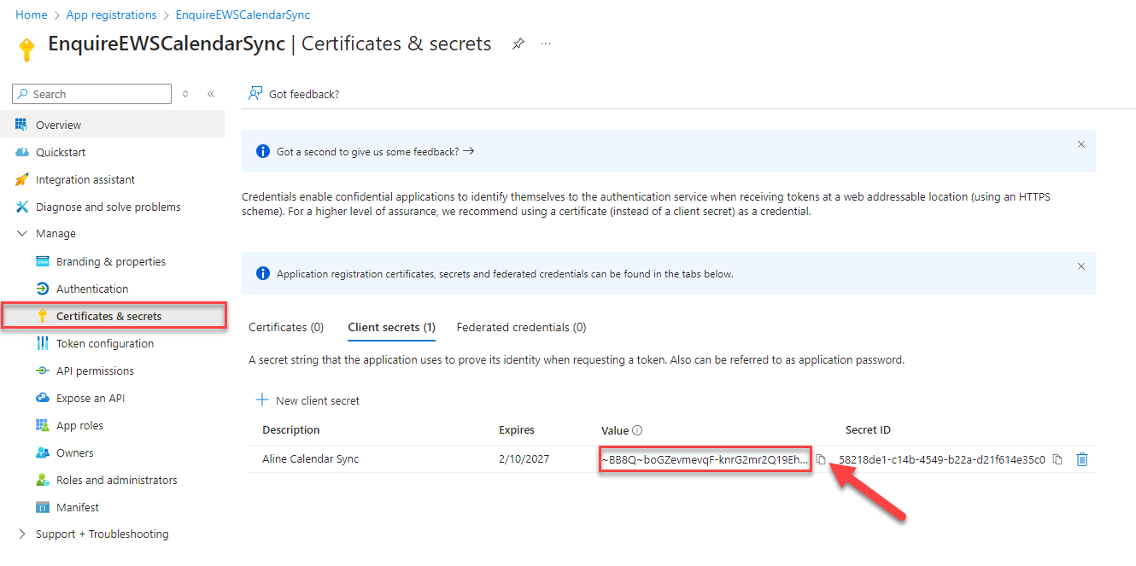
Task: Click the Diagnose and solve problems wrench icon
Action: click(x=21, y=207)
